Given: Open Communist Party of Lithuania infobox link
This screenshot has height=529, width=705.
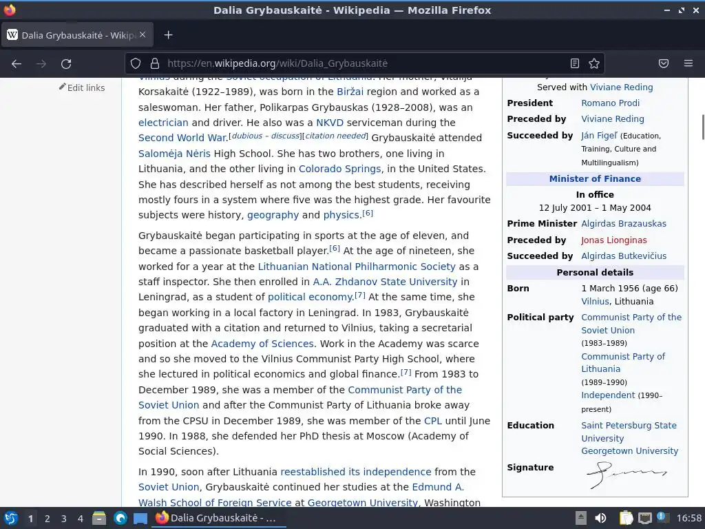Looking at the screenshot, I should 622,362.
